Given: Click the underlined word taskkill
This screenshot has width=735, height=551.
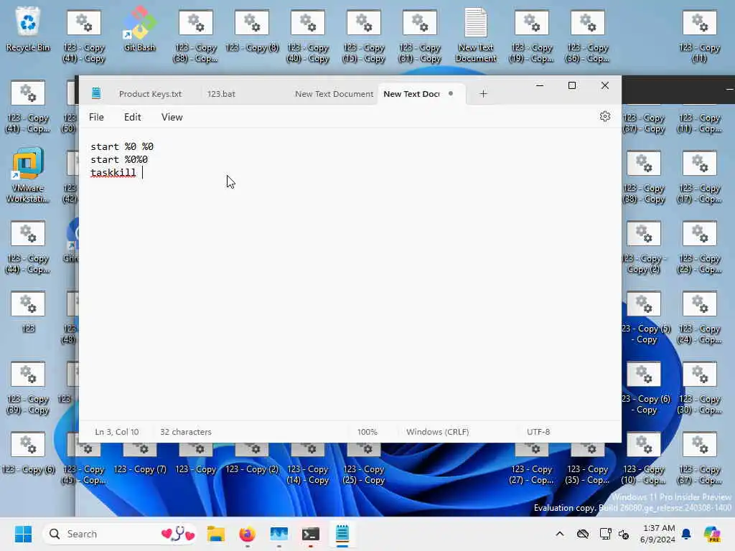Looking at the screenshot, I should (113, 172).
